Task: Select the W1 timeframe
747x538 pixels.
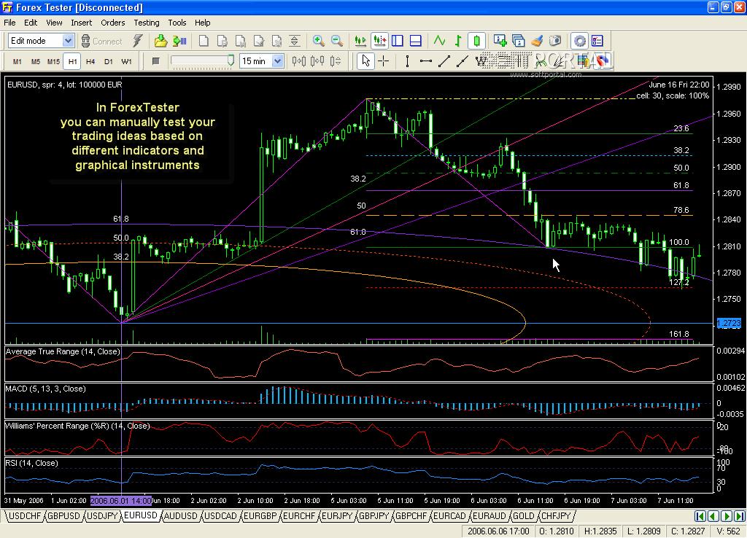Action: tap(127, 61)
